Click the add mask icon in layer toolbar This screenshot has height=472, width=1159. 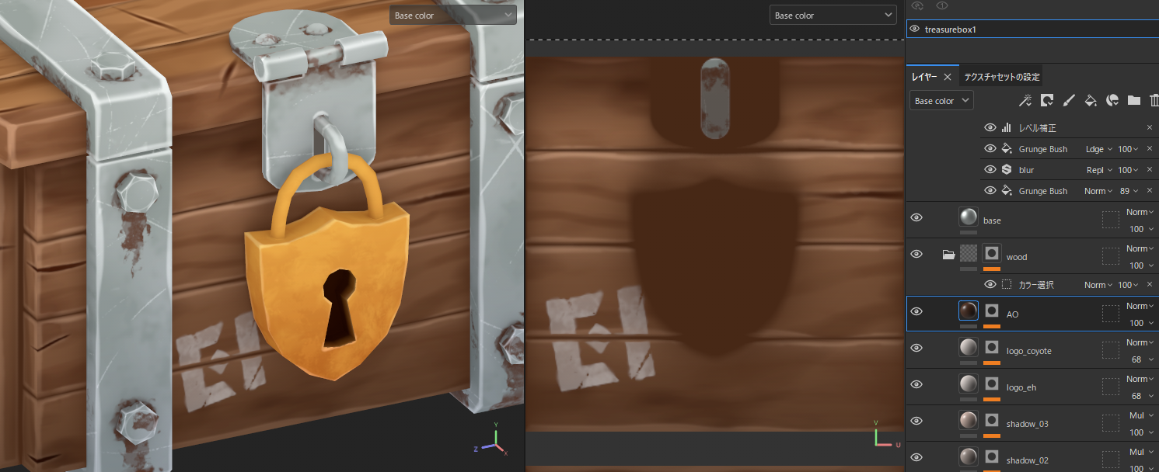coord(1047,100)
